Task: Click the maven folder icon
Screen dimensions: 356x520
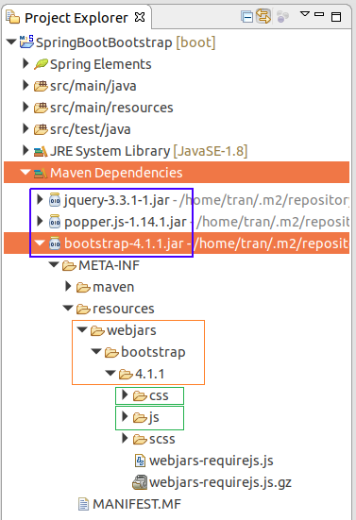Action: pyautogui.click(x=83, y=287)
